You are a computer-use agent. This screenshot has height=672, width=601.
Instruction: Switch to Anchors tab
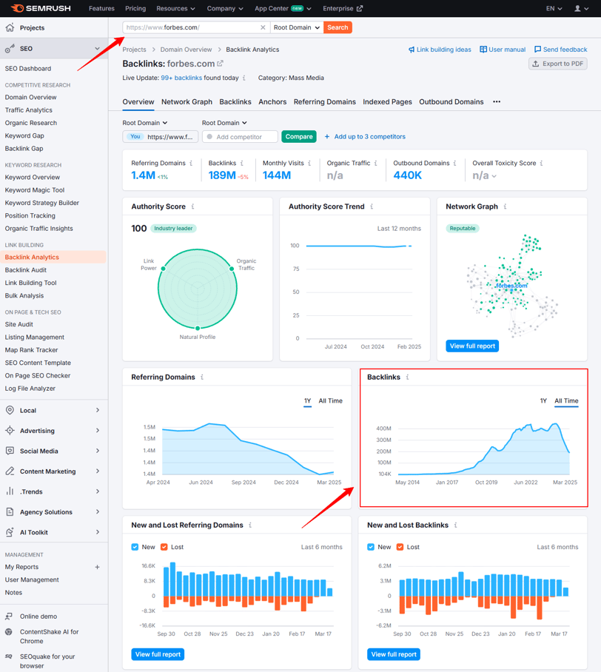tap(272, 102)
